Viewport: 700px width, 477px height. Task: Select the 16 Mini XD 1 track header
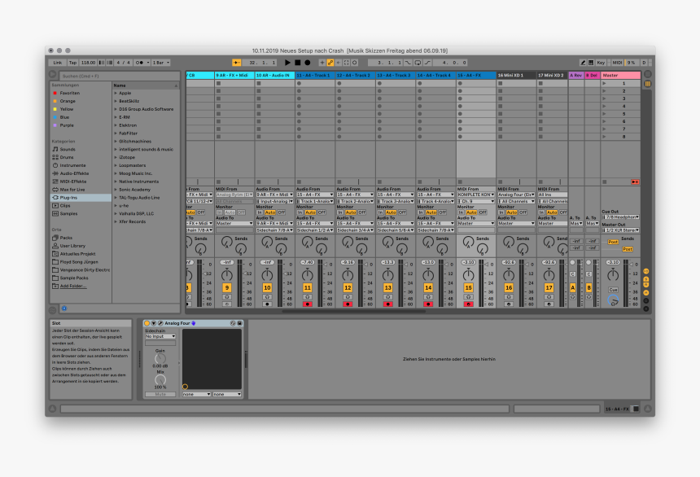pyautogui.click(x=516, y=76)
